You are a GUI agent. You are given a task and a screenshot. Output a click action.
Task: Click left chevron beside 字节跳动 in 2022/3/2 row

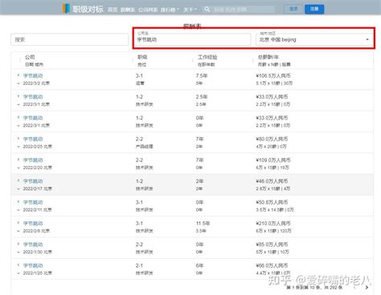pyautogui.click(x=18, y=75)
